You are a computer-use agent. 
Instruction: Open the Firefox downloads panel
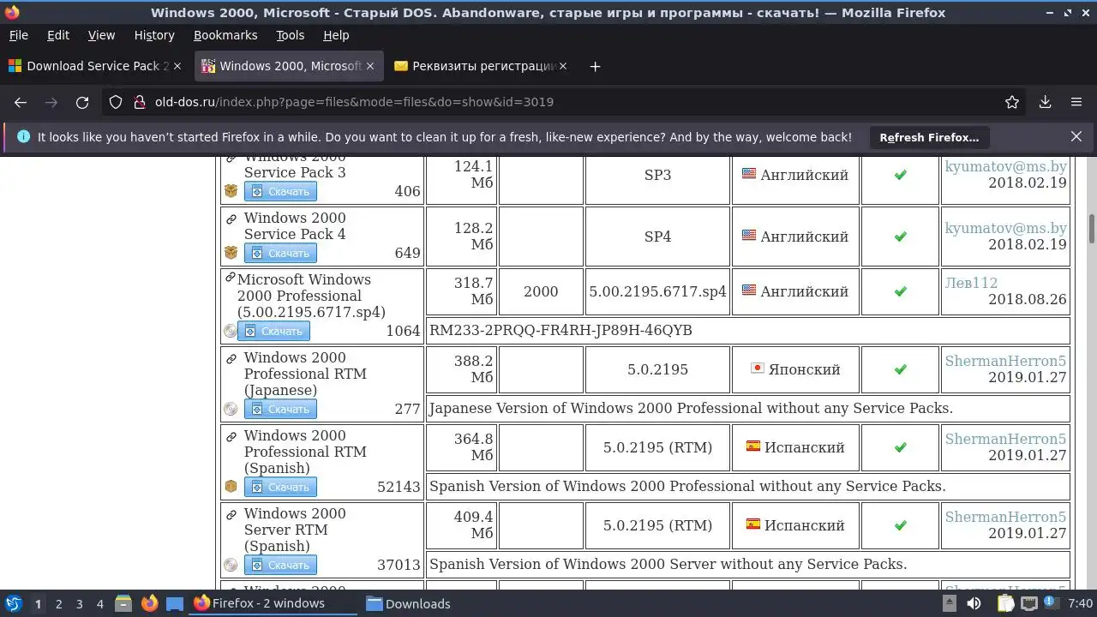coord(1045,102)
